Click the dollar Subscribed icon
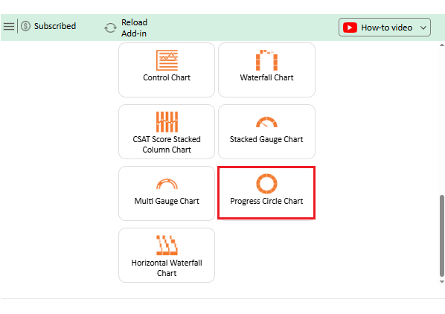The image size is (445, 314). click(25, 26)
